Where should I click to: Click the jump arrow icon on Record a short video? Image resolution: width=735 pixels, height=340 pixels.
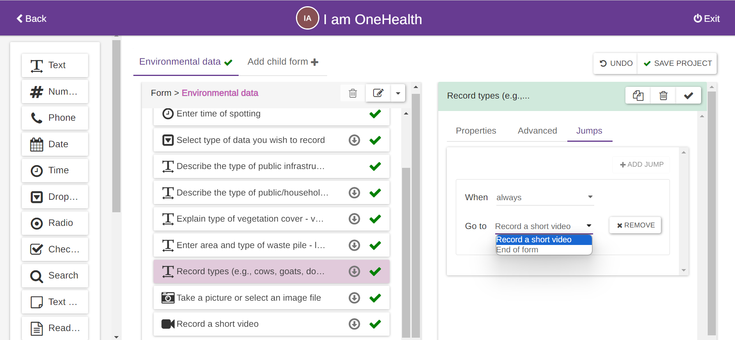pyautogui.click(x=354, y=324)
